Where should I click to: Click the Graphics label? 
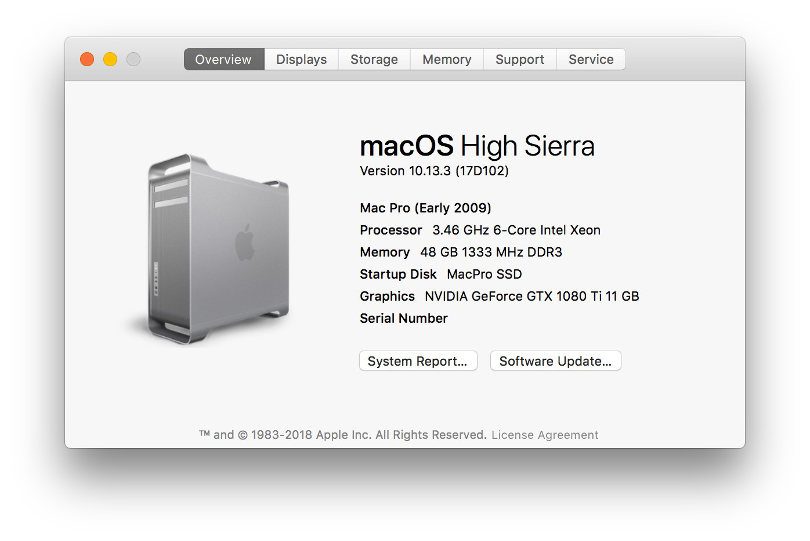point(387,296)
